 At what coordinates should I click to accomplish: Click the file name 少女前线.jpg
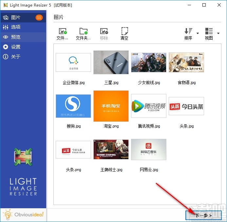click(x=149, y=83)
